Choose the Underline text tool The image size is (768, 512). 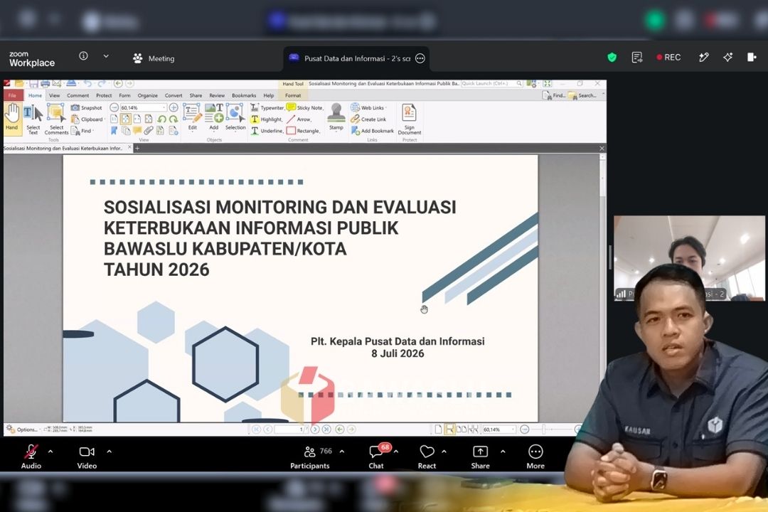[267, 131]
